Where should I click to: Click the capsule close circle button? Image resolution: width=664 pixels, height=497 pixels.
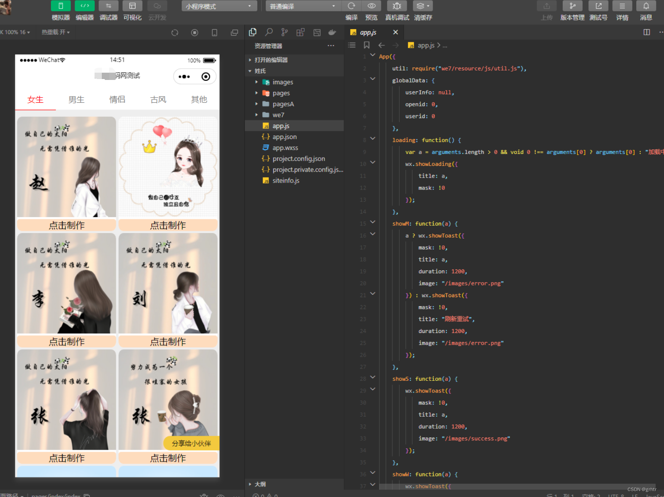pyautogui.click(x=205, y=76)
